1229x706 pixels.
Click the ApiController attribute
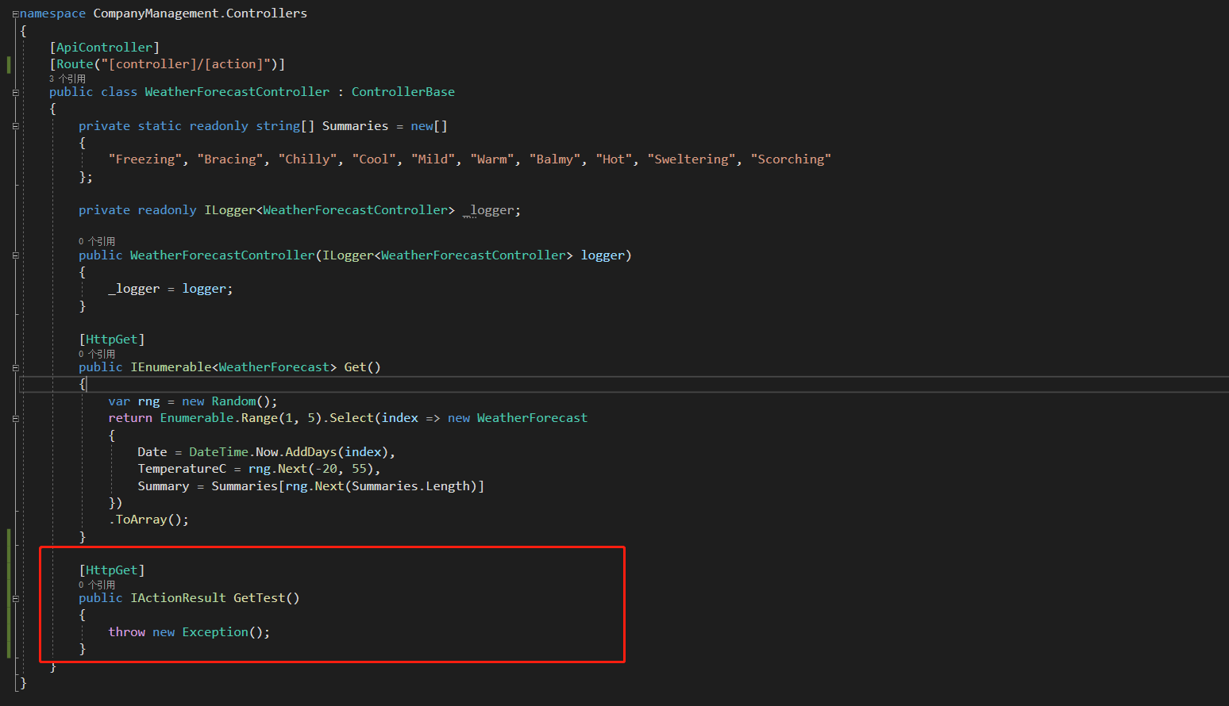[x=104, y=48]
